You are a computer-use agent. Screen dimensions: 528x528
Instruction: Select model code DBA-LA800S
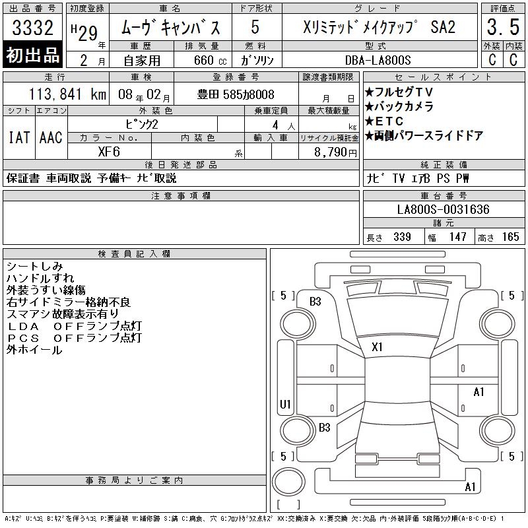(x=378, y=60)
